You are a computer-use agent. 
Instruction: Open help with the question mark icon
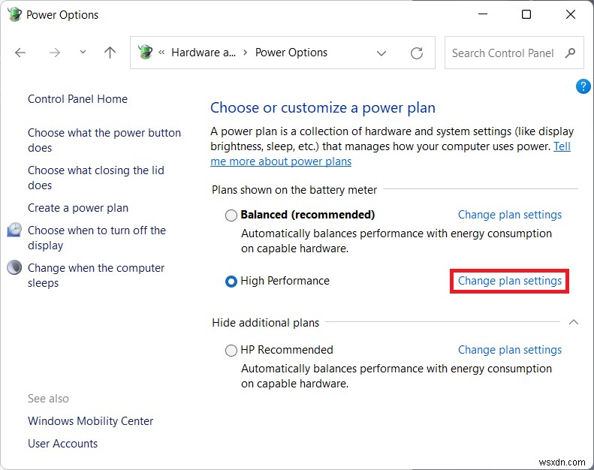click(583, 86)
